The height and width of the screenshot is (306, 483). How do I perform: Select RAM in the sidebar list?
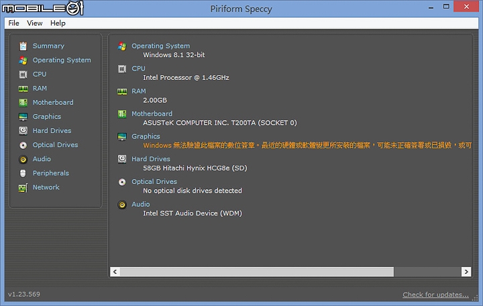click(40, 89)
